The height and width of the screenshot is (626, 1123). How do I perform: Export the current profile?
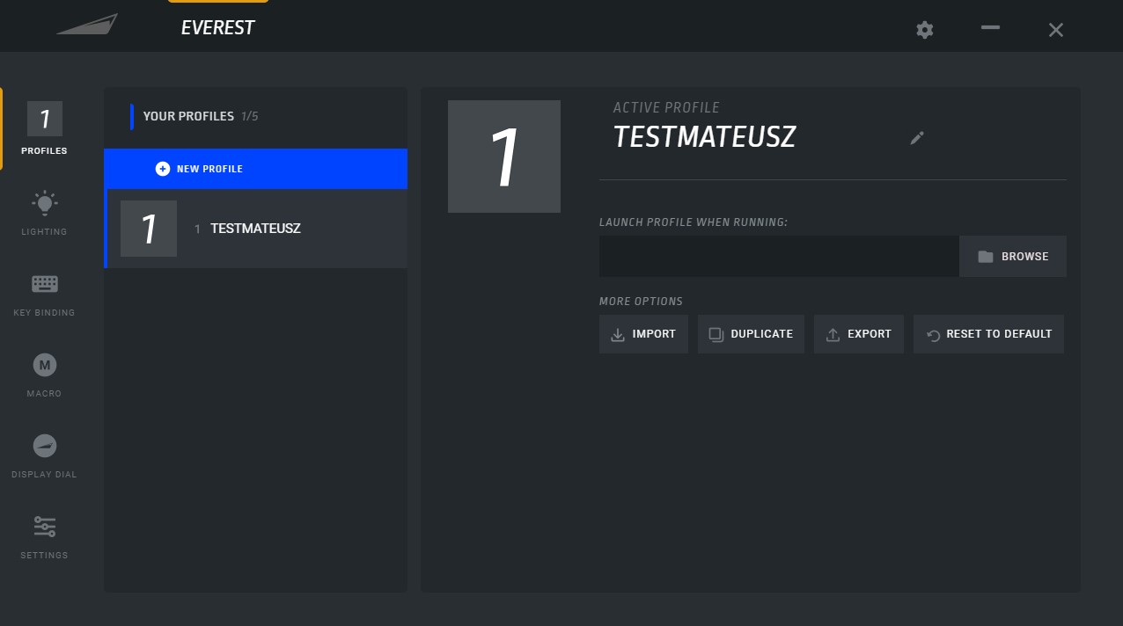tap(858, 334)
